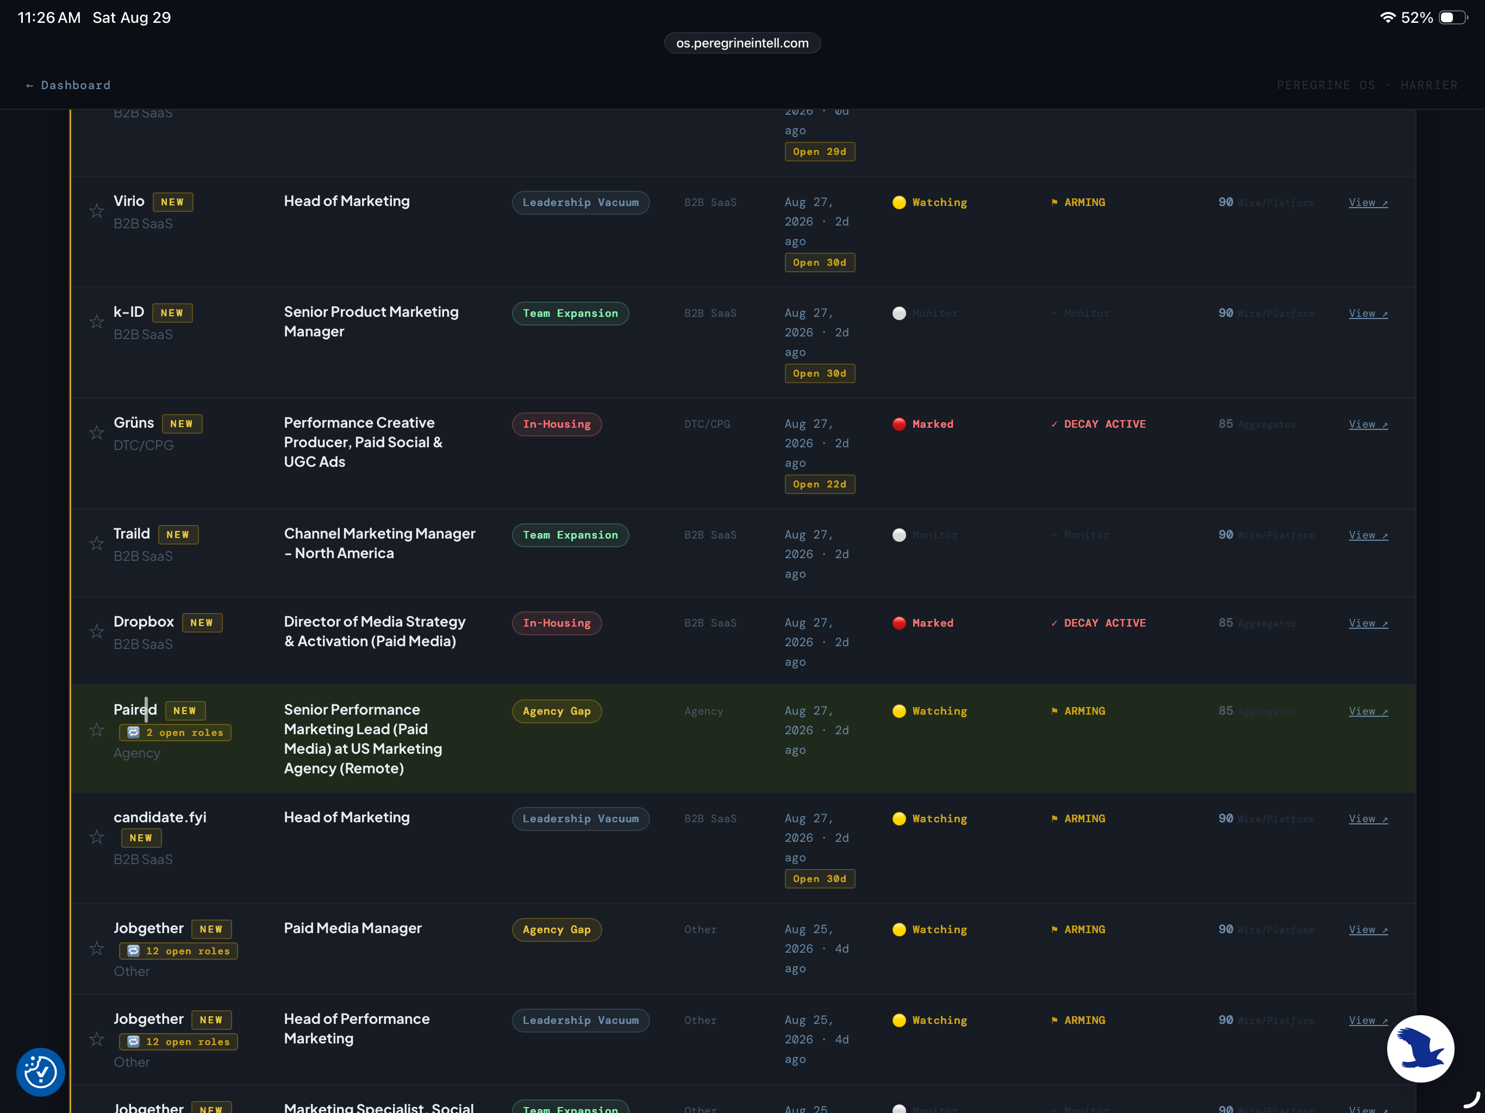
Task: Click the Open 30d badge for Virio
Action: pyautogui.click(x=820, y=262)
